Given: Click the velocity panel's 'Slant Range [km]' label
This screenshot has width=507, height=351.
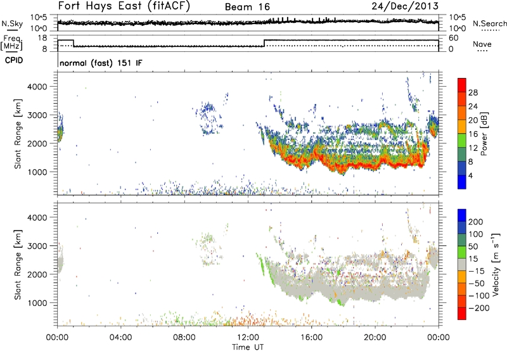Looking at the screenshot, I should pyautogui.click(x=18, y=265).
